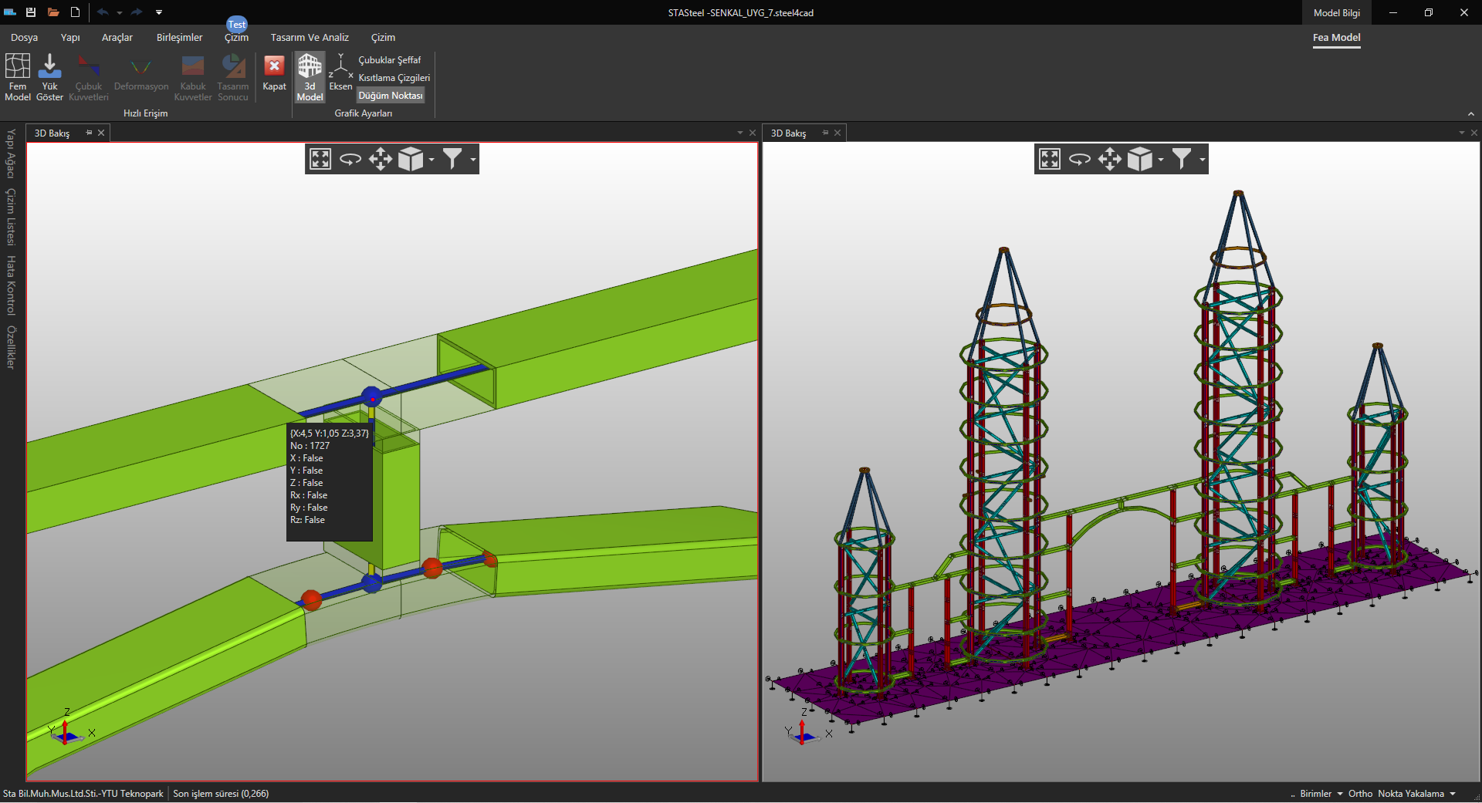Click the Kapat close-mode icon
1482x803 pixels.
click(x=274, y=74)
